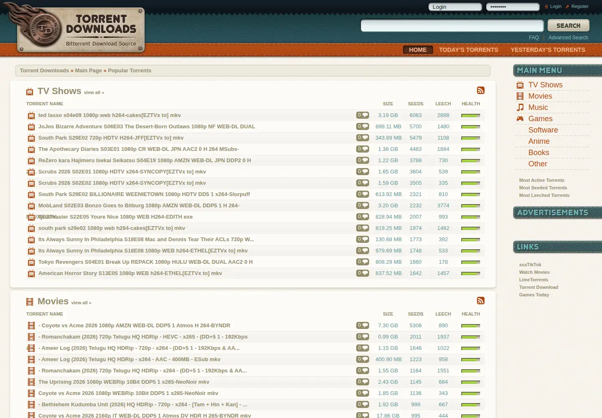Click Main Page in the breadcrumb
The height and width of the screenshot is (418, 602).
coord(88,71)
